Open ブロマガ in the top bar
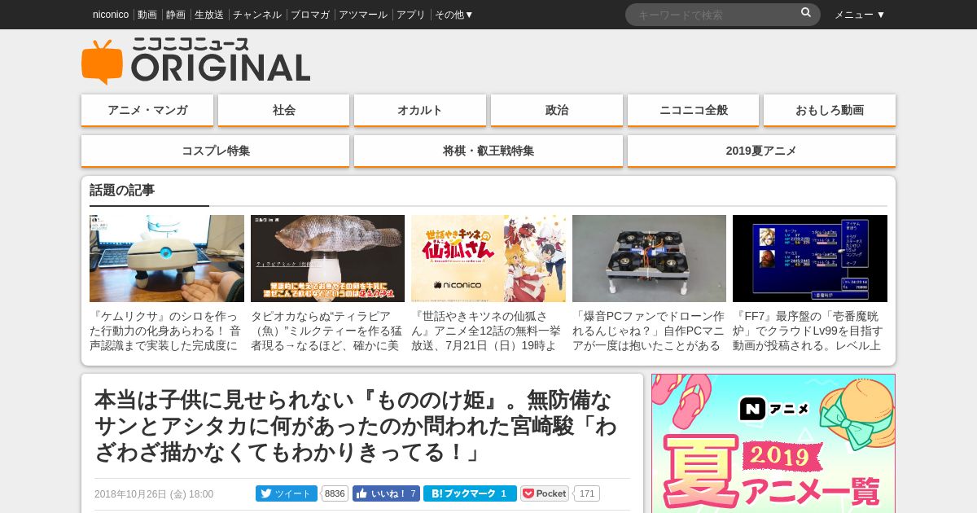 (310, 15)
